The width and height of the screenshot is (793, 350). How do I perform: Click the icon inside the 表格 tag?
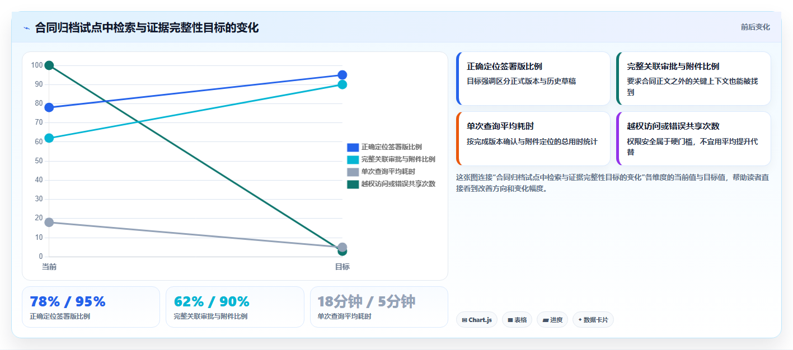[510, 320]
